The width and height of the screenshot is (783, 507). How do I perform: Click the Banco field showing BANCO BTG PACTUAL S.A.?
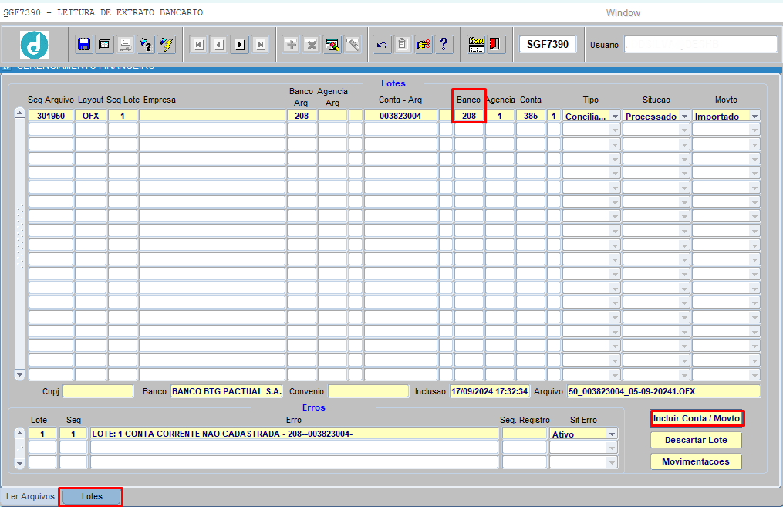coord(227,391)
